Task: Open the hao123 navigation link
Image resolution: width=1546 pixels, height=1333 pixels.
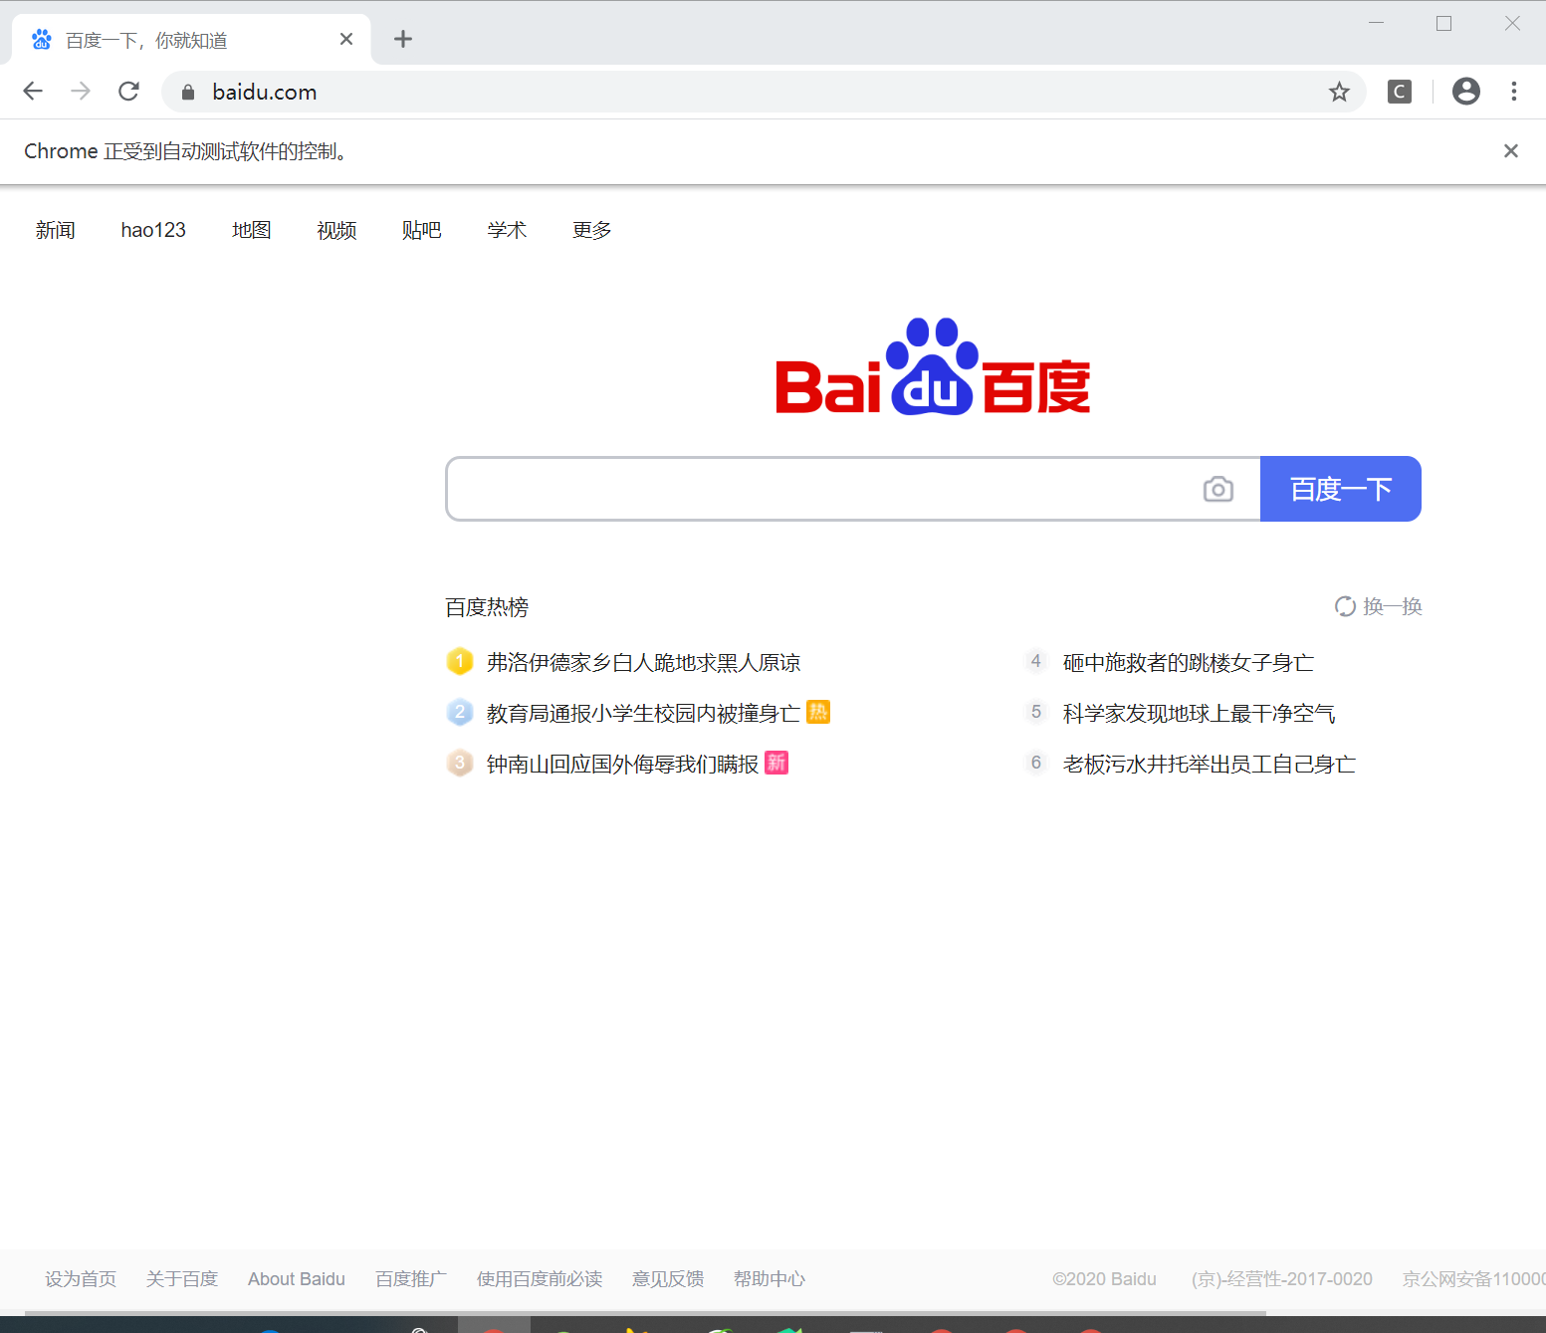Action: coord(153,230)
